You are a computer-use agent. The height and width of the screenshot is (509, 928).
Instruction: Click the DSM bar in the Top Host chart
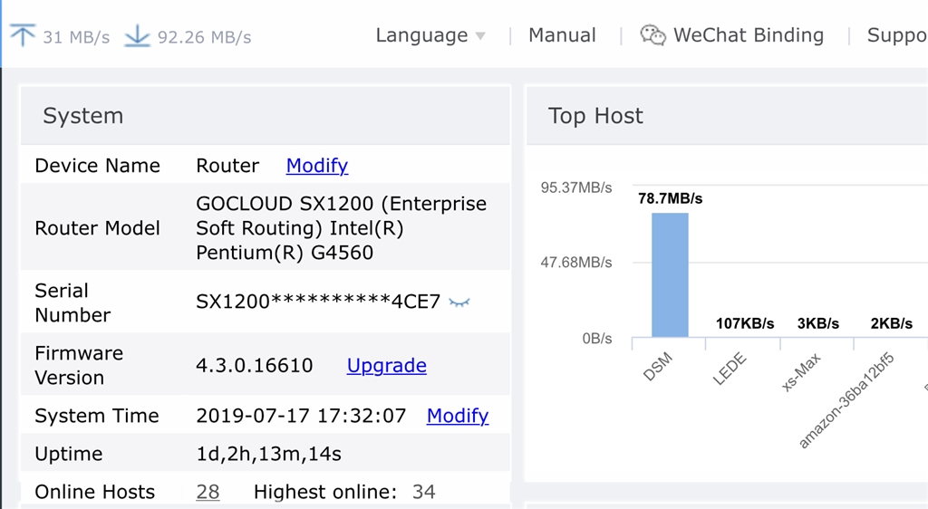coord(670,274)
